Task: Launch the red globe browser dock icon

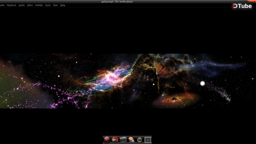Action: pos(107,140)
